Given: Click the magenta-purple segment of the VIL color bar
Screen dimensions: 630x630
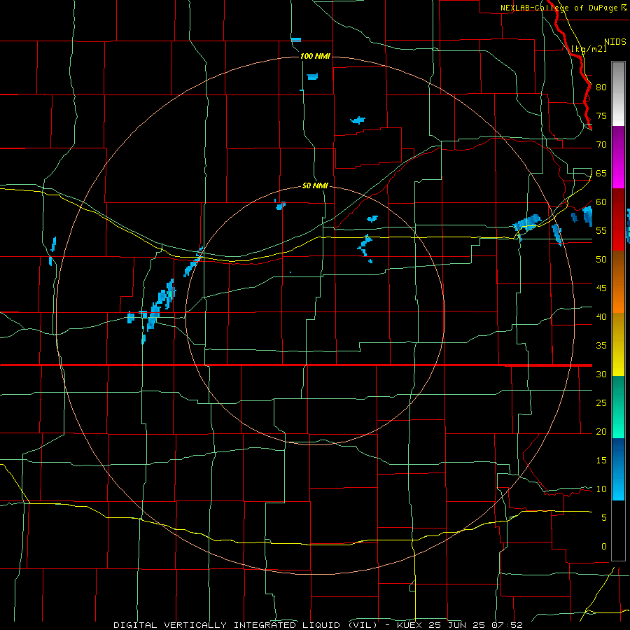Looking at the screenshot, I should tap(618, 157).
